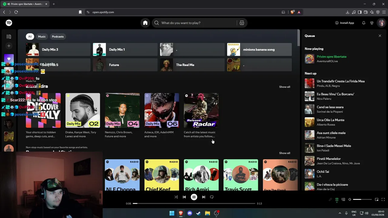This screenshot has height=218, width=388.
Task: Close the Queue panel
Action: pyautogui.click(x=380, y=36)
